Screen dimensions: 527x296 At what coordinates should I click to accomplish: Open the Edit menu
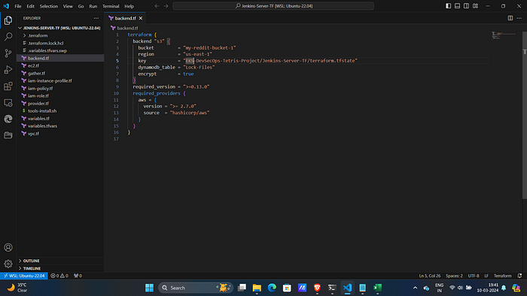[31, 6]
